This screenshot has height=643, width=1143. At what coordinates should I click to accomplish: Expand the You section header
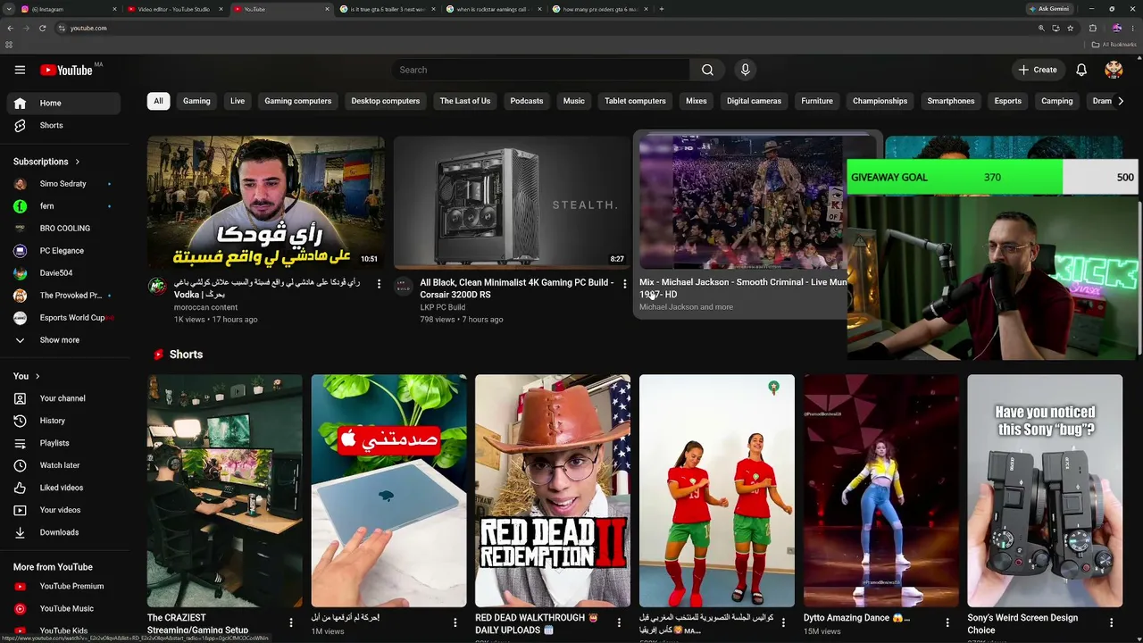click(x=27, y=376)
